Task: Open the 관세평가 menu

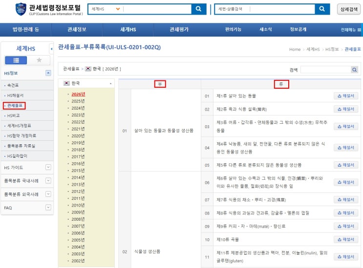Action: coord(179,30)
